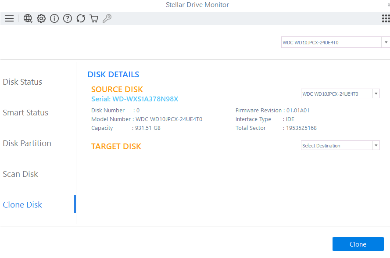Open the Scan Disk tab

(20, 174)
